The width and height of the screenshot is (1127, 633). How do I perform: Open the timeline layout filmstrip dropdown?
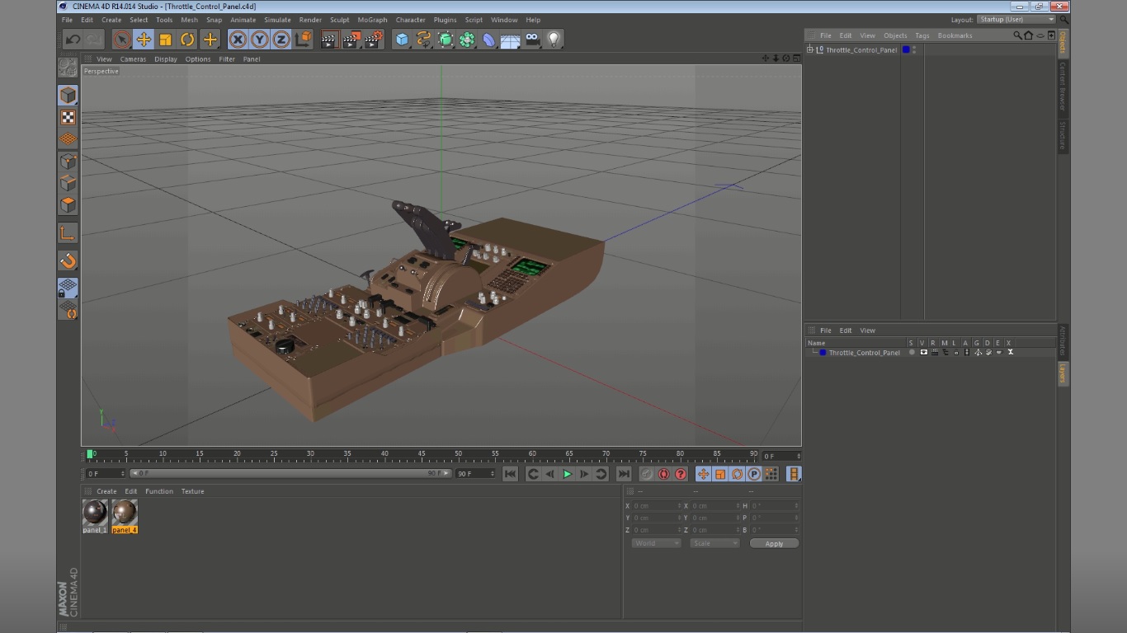pos(794,474)
